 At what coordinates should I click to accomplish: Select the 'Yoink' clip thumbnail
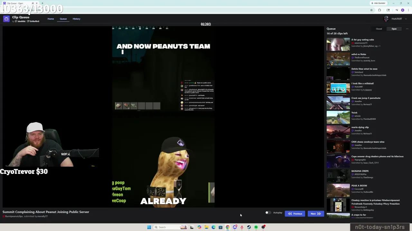[x=338, y=117]
